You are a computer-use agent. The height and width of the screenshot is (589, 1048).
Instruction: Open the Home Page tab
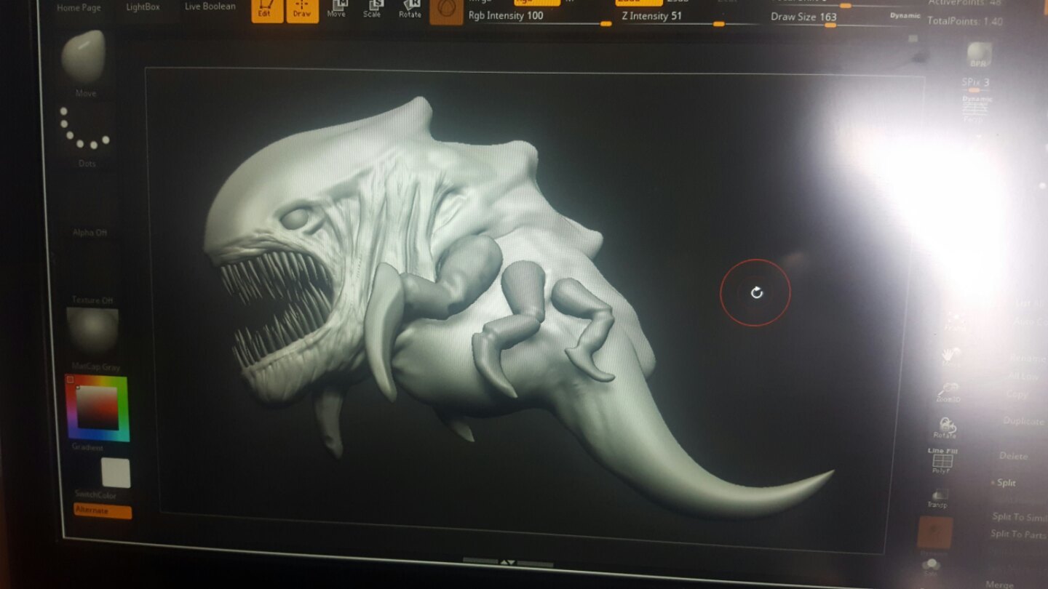click(x=79, y=8)
